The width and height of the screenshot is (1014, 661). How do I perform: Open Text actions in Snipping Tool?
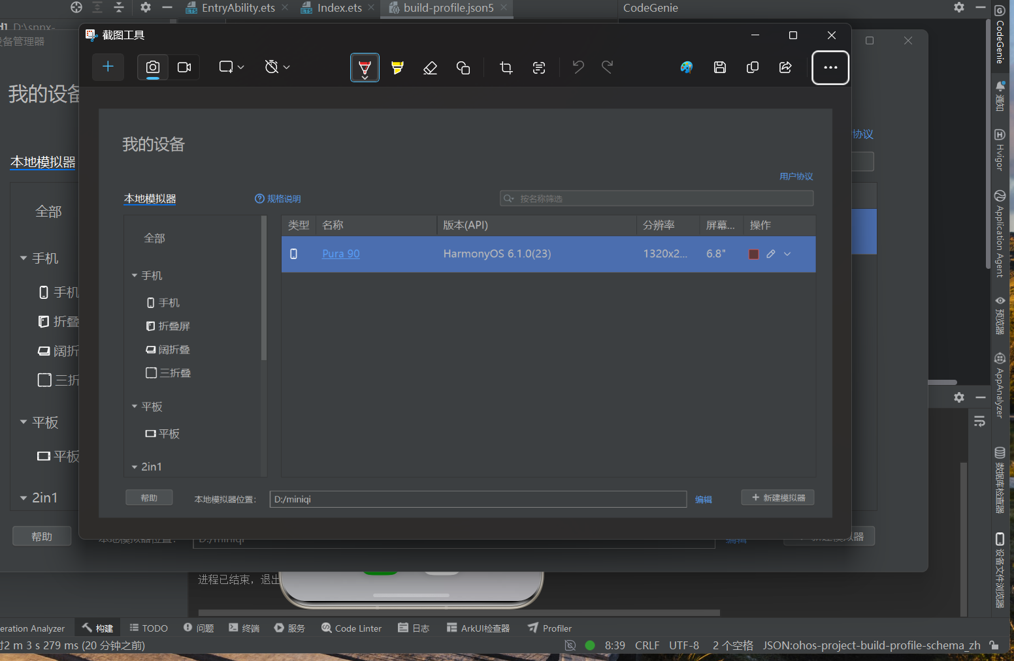(539, 67)
